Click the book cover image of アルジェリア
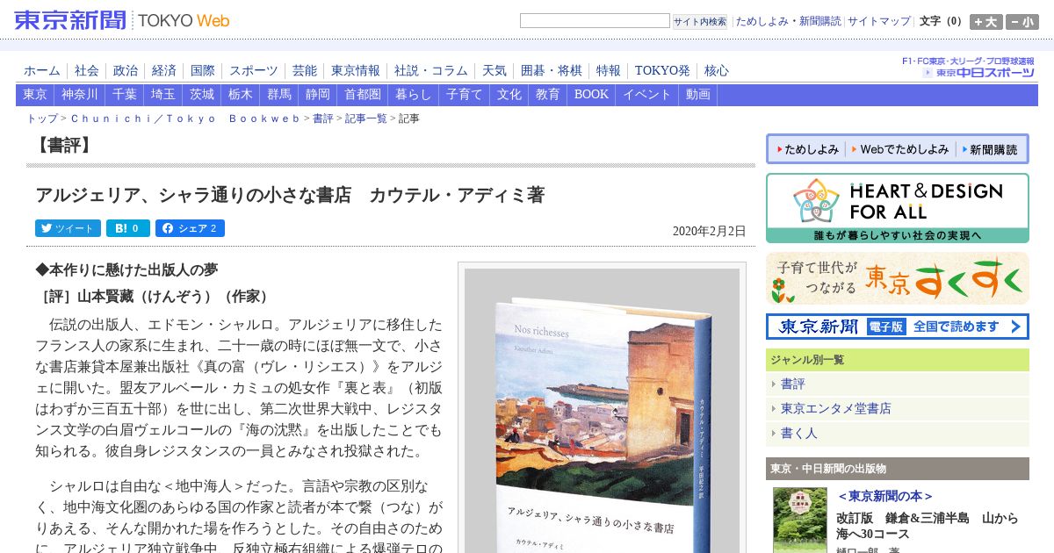1054x553 pixels. 602,410
